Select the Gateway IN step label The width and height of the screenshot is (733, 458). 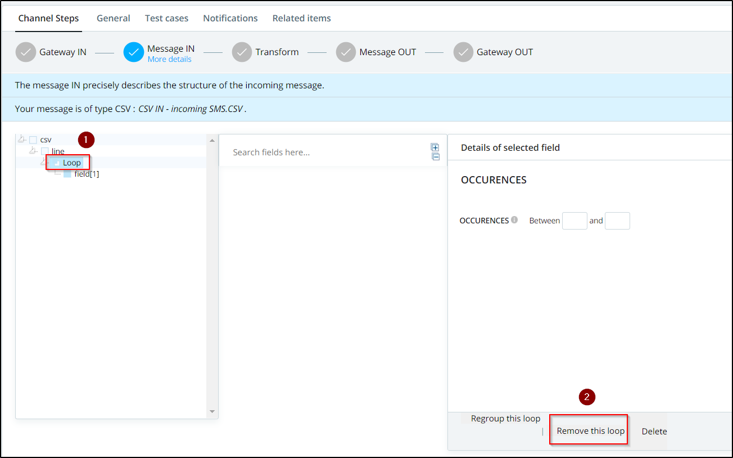click(63, 52)
